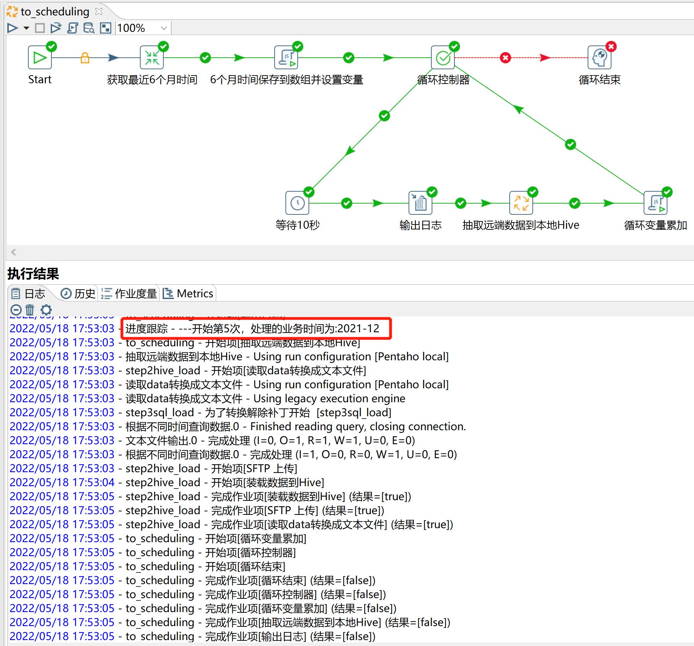
Task: Toggle the execution results pane icon
Action: (x=105, y=28)
